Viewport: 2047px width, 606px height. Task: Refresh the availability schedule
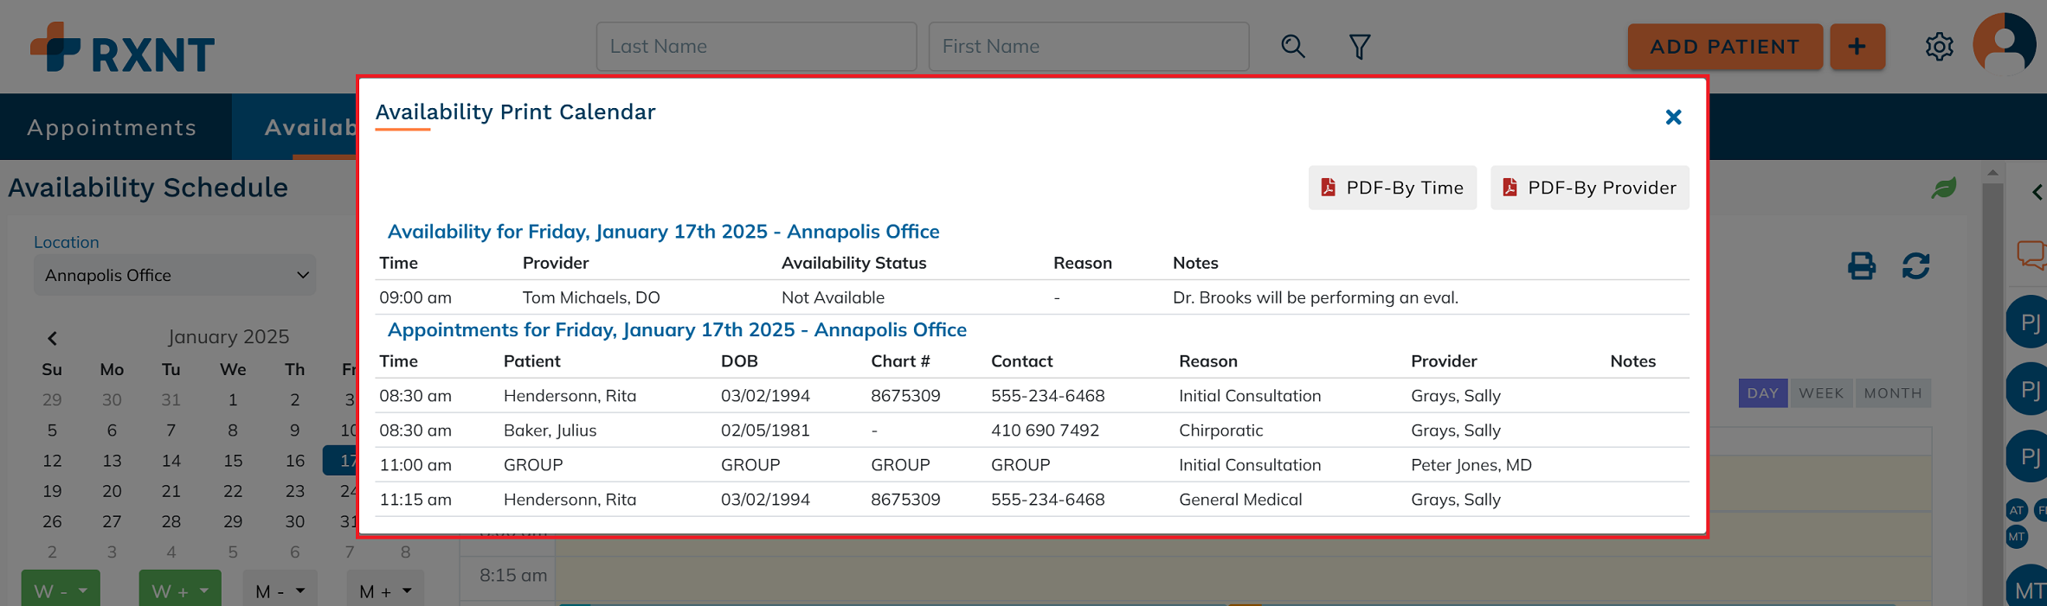(1915, 266)
